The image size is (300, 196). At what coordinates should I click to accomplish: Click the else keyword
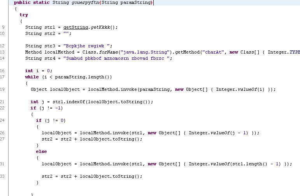[x=41, y=151]
